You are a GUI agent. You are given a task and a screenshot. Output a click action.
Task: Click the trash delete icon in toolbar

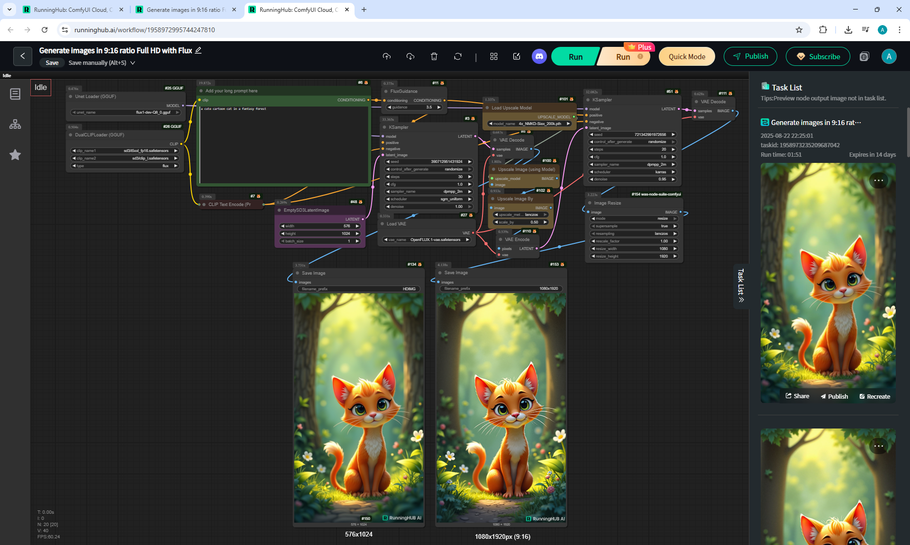click(434, 56)
